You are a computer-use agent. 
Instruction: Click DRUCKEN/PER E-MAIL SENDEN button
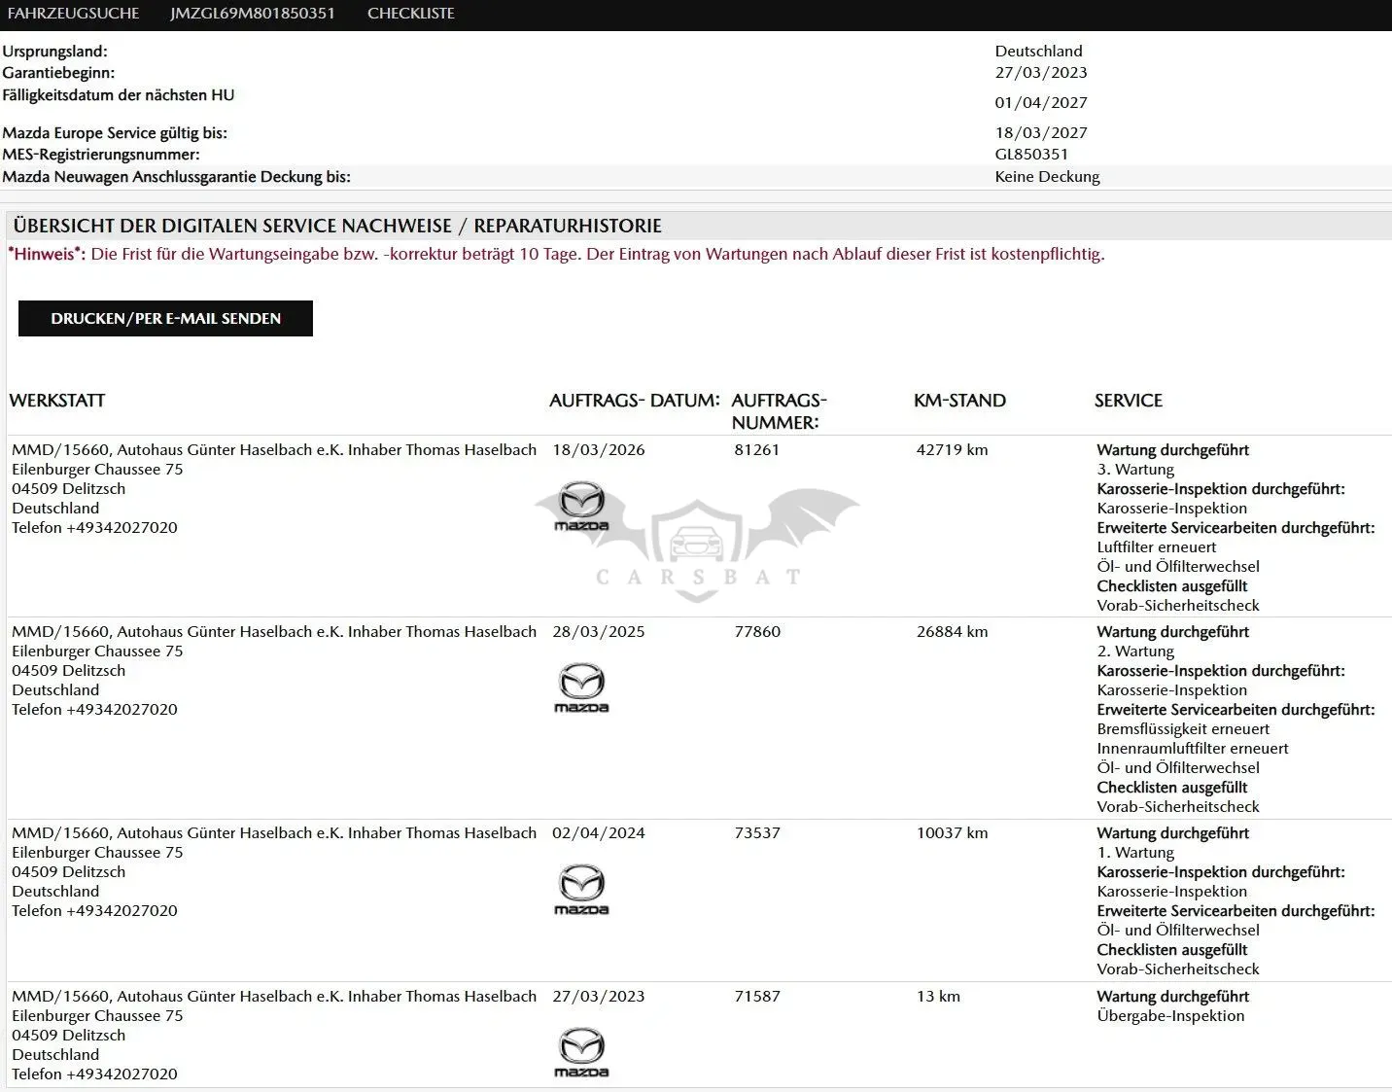165,318
